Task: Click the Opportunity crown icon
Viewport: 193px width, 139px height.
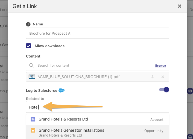Action: pos(33,130)
